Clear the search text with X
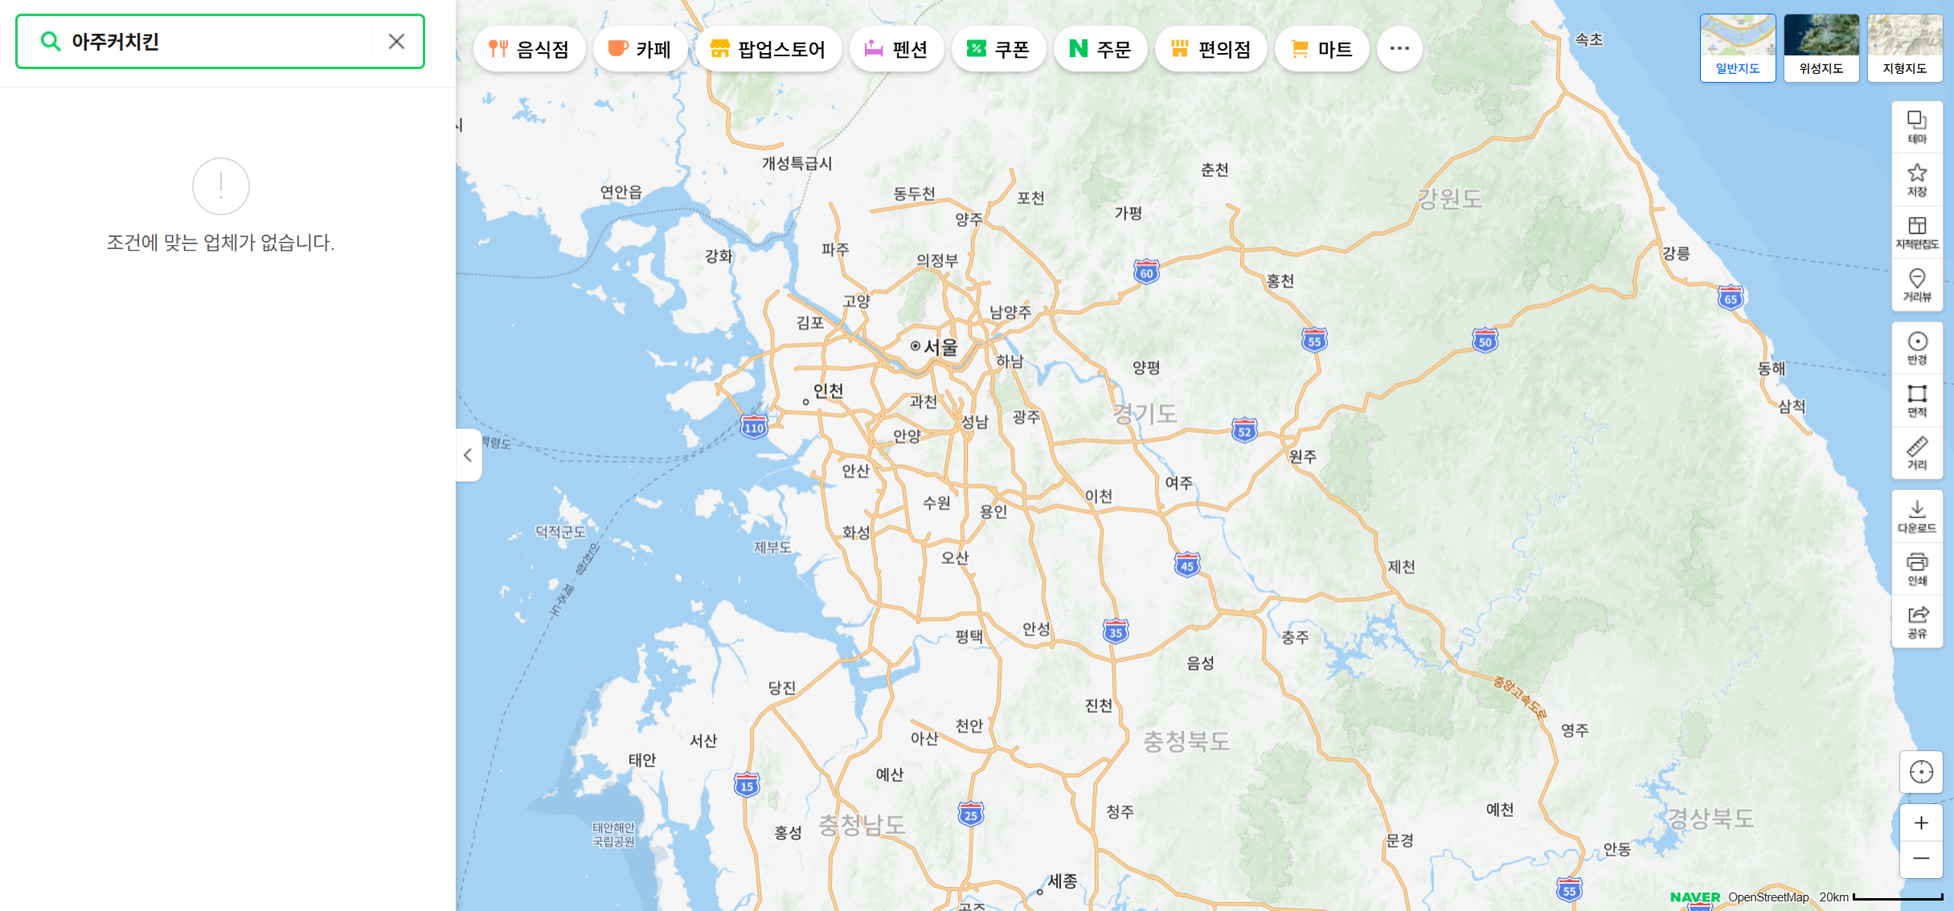The height and width of the screenshot is (911, 1954). click(x=396, y=42)
